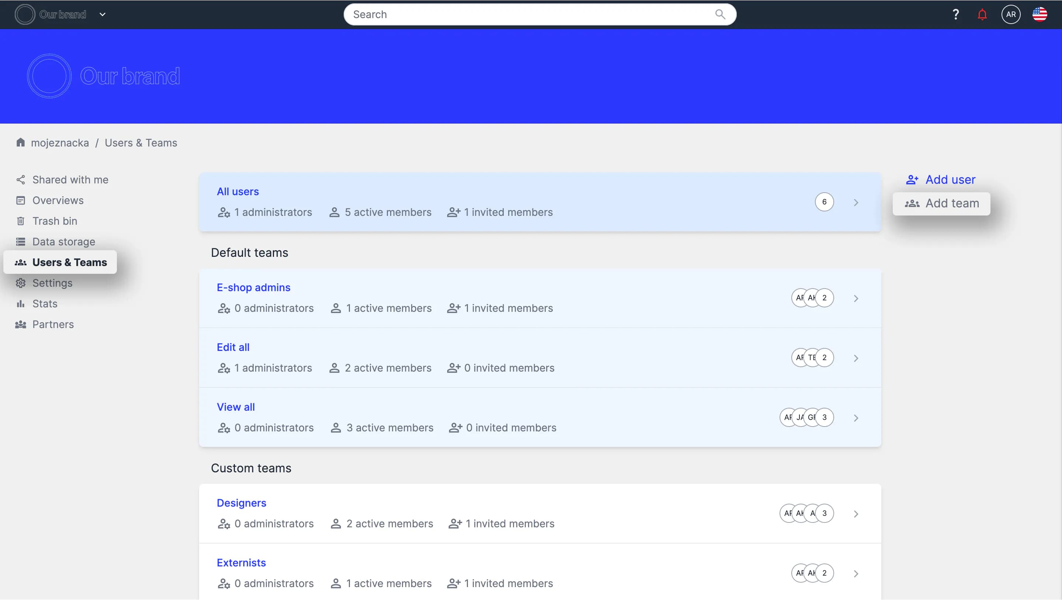Click the Add user button
This screenshot has width=1062, height=600.
tap(941, 179)
